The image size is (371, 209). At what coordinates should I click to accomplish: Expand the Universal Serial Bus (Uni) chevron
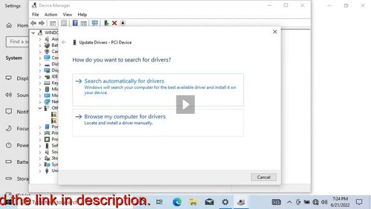coord(40,171)
